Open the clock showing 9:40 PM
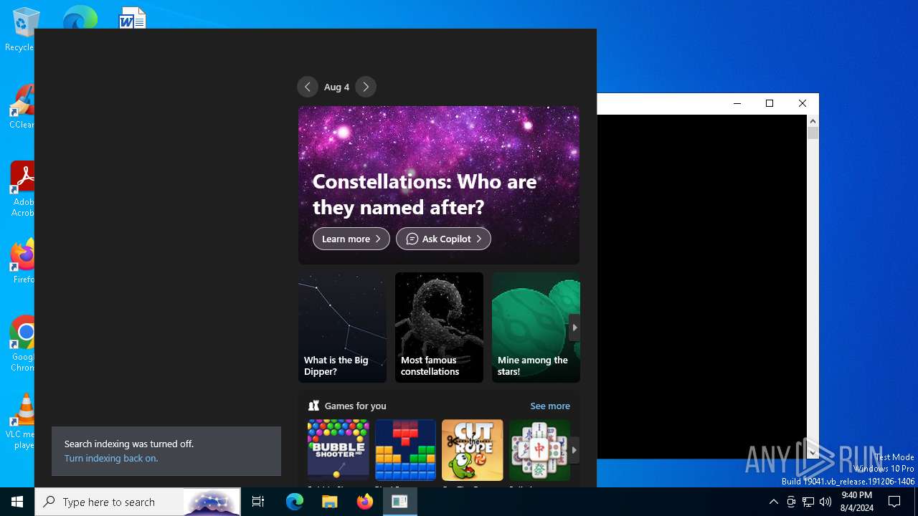Image resolution: width=918 pixels, height=516 pixels. pos(857,502)
